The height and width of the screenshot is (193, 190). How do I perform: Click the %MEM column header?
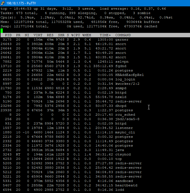click(87, 35)
